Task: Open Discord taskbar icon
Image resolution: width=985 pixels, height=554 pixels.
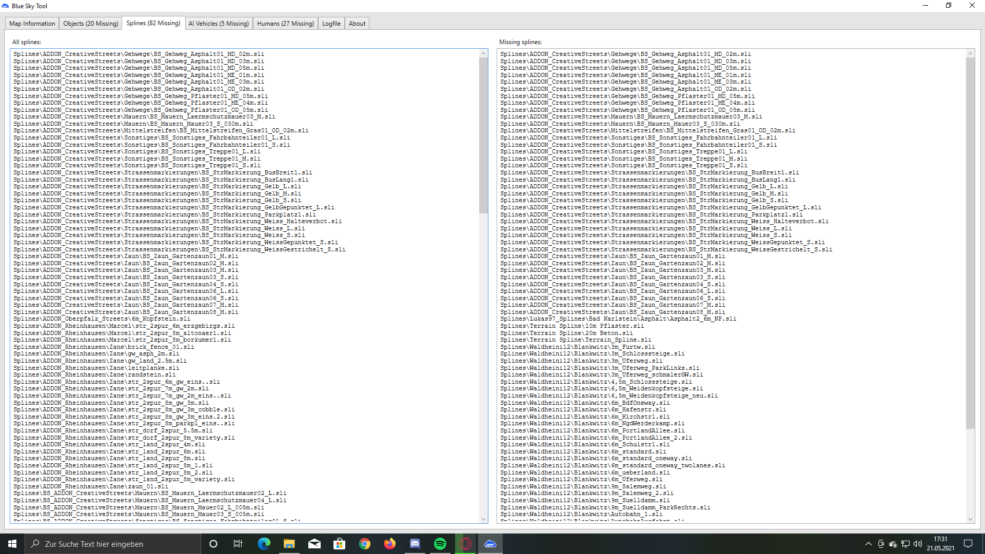Action: click(x=415, y=544)
